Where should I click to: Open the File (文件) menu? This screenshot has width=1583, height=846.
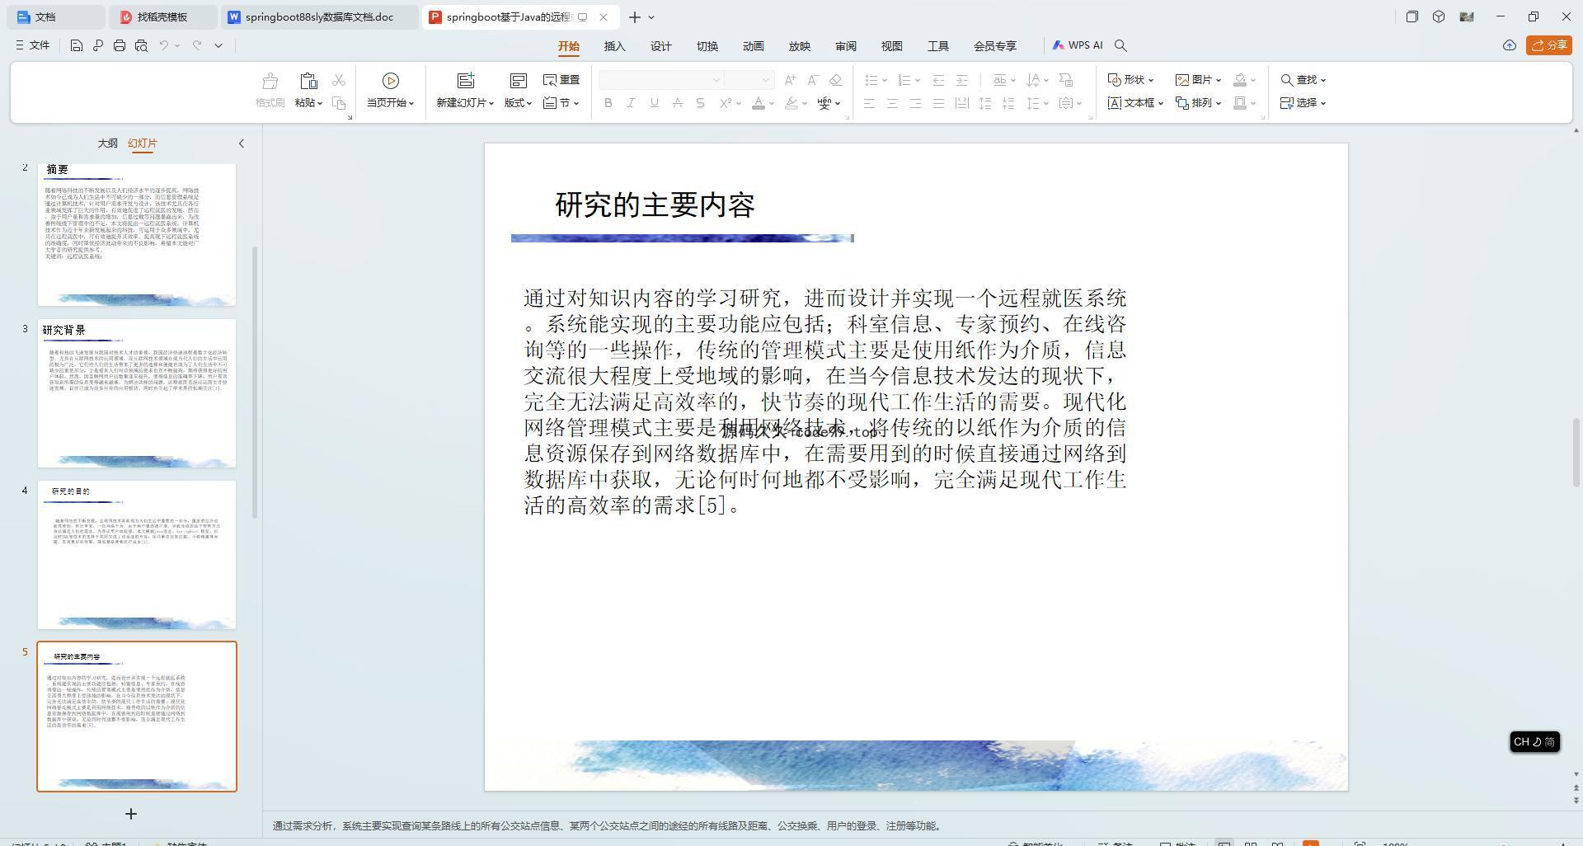tap(33, 45)
